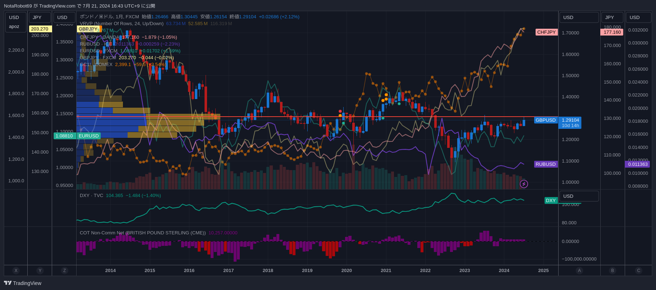Click the 2024 time axis label

[x=504, y=271]
